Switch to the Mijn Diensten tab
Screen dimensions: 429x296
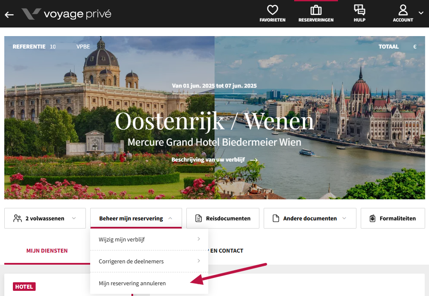(x=47, y=251)
